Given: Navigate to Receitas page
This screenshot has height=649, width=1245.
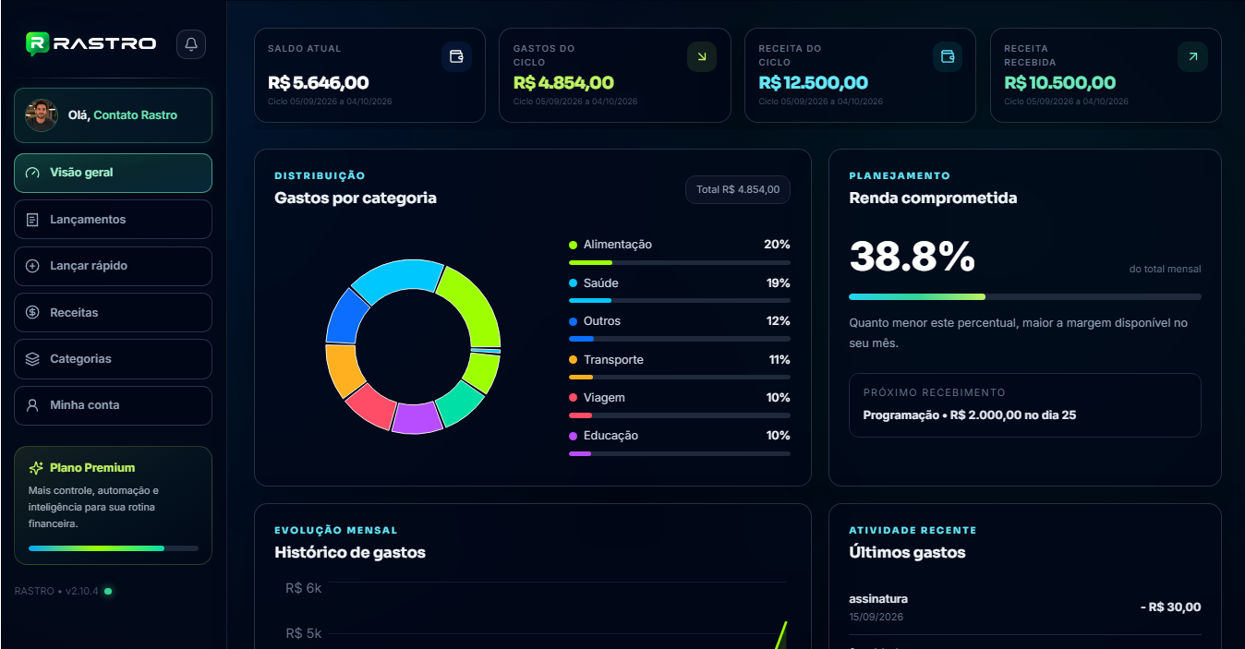Looking at the screenshot, I should pyautogui.click(x=113, y=313).
